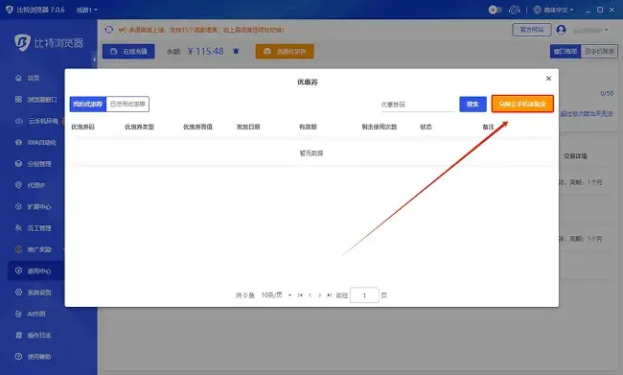Open 浏览器窗口 grid icon in sidebar

18,100
